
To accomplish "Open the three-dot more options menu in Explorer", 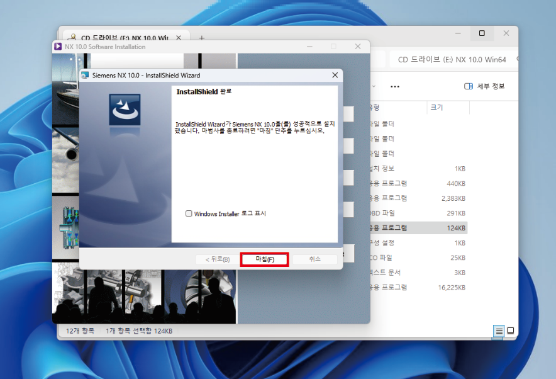I will (x=394, y=86).
